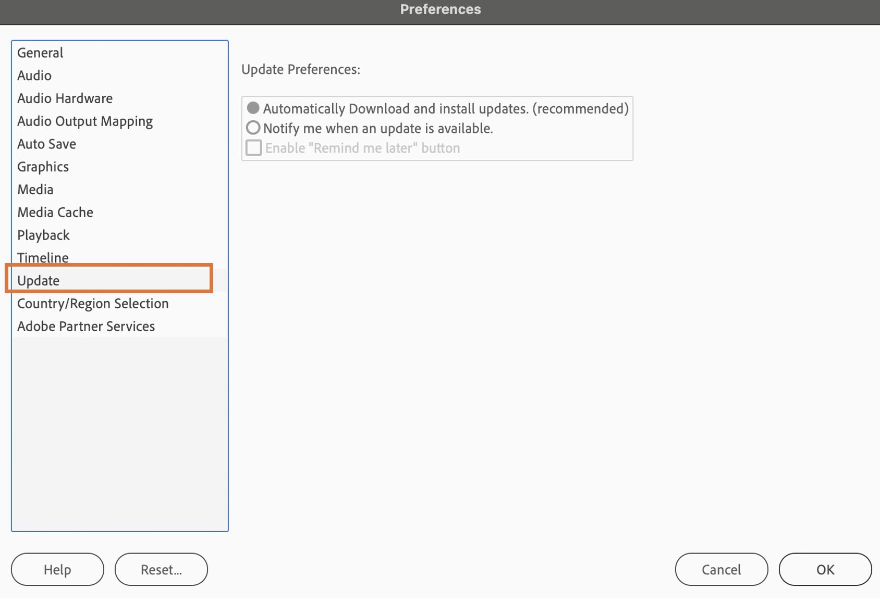The width and height of the screenshot is (880, 602).
Task: Show Media Cache preferences
Action: point(55,212)
